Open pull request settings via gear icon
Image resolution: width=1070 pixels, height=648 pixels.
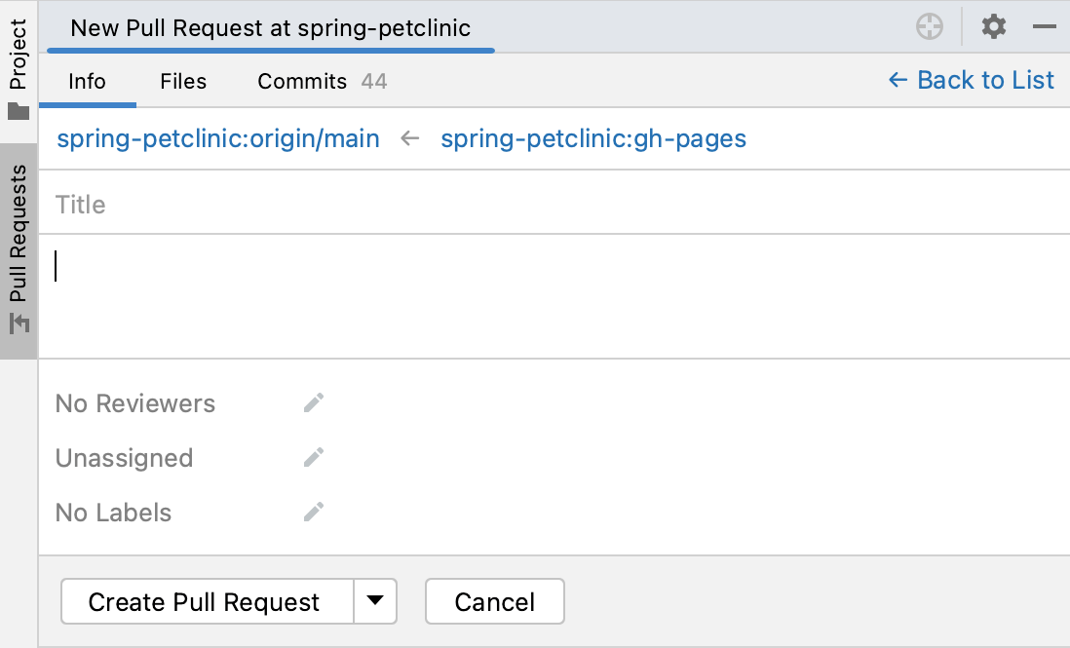[993, 27]
